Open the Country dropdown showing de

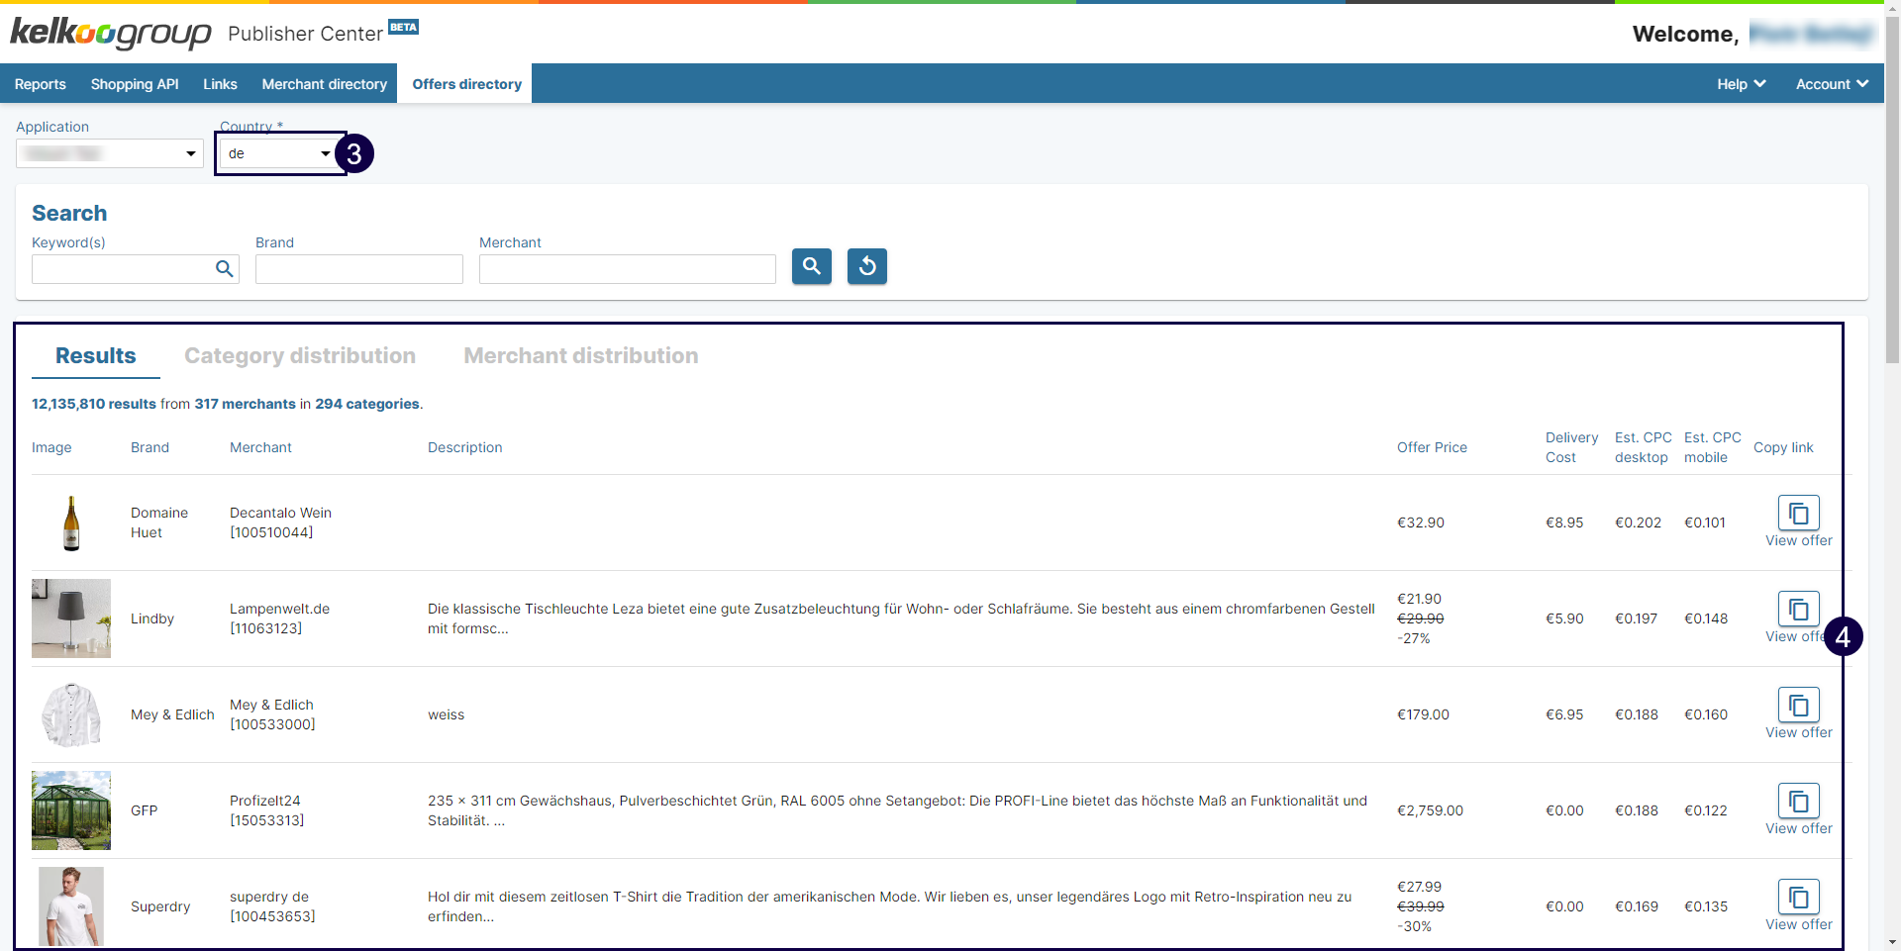pos(280,153)
